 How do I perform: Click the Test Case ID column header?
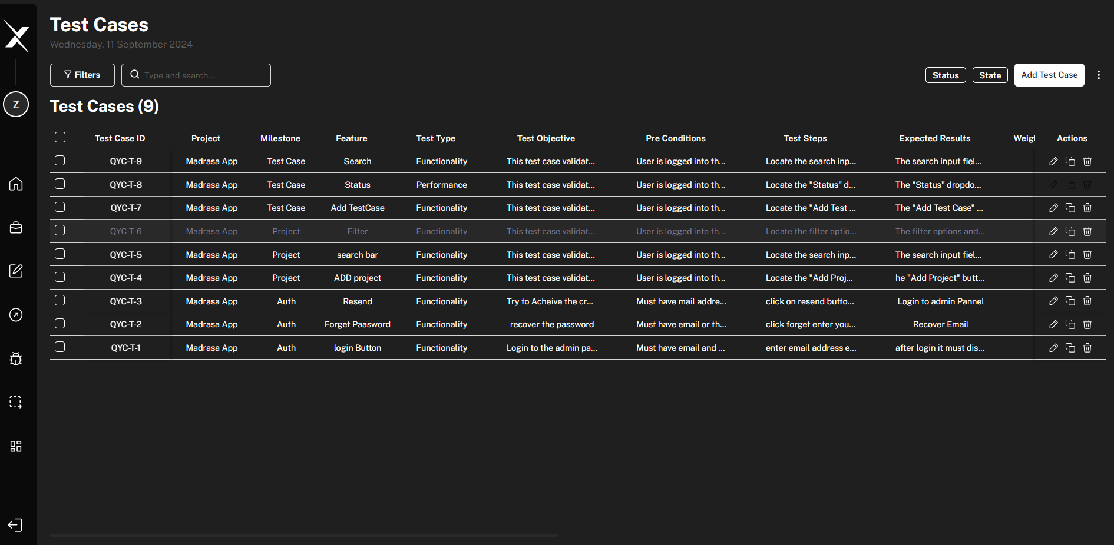click(x=120, y=138)
